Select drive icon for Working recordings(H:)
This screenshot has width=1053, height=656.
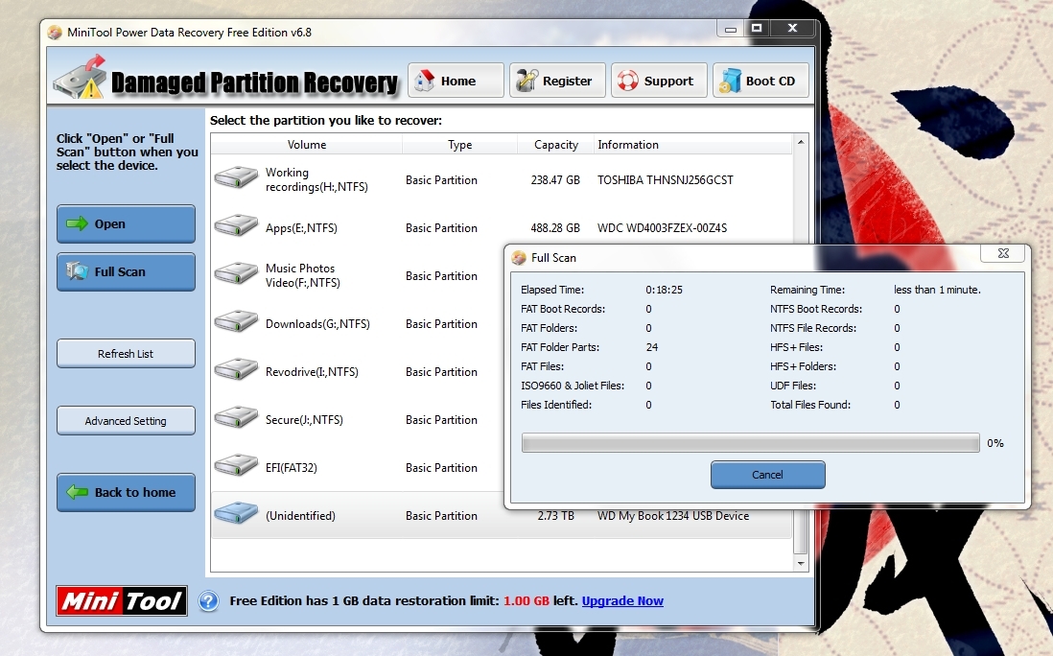click(236, 178)
